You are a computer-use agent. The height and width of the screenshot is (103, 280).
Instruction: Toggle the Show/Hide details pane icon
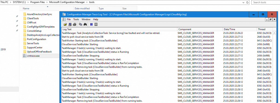click(96, 24)
